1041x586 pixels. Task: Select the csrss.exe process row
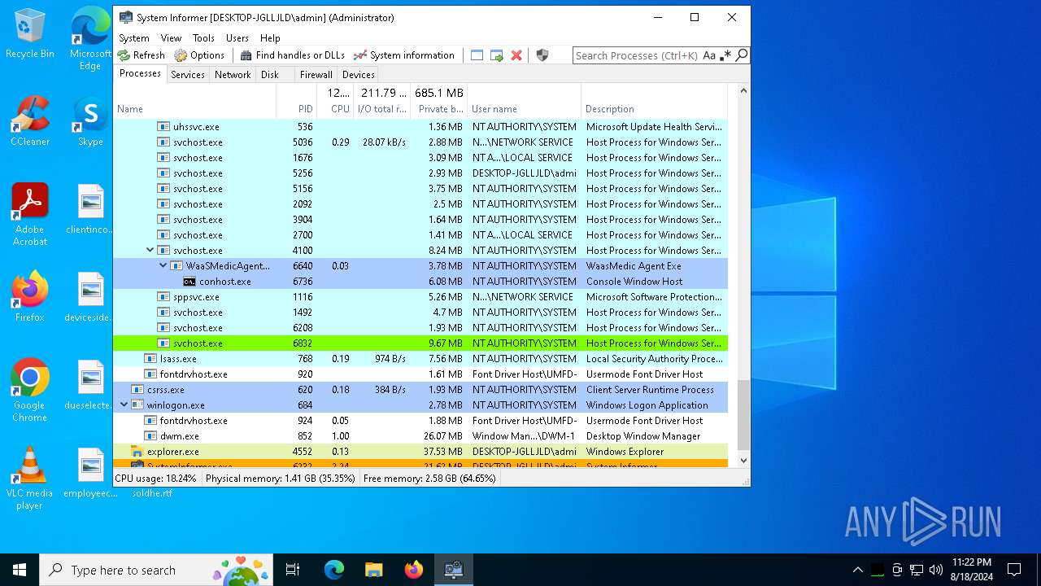click(x=420, y=390)
